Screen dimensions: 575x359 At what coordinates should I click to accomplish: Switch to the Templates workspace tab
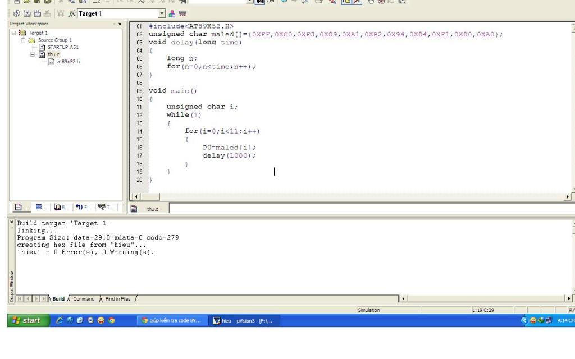coord(105,207)
